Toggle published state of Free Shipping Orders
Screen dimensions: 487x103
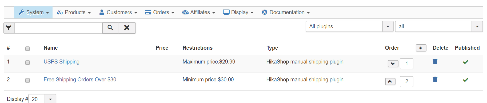[466, 80]
